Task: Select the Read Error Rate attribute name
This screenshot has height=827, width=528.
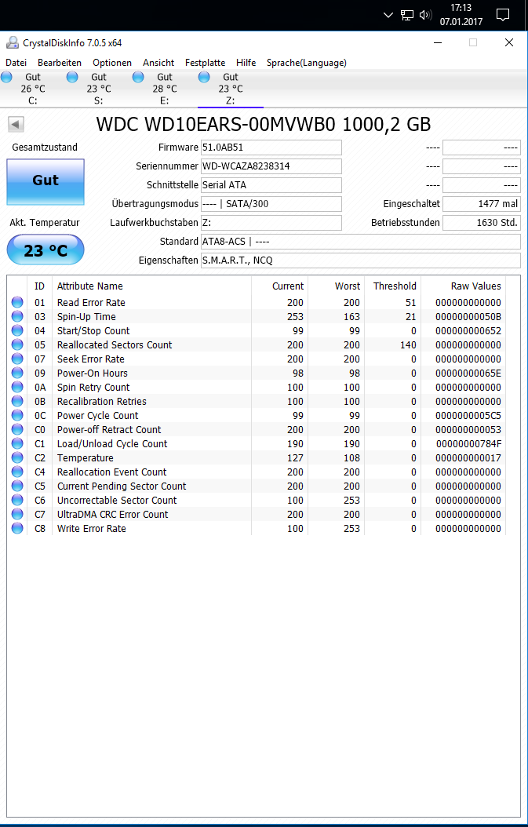Action: click(91, 302)
